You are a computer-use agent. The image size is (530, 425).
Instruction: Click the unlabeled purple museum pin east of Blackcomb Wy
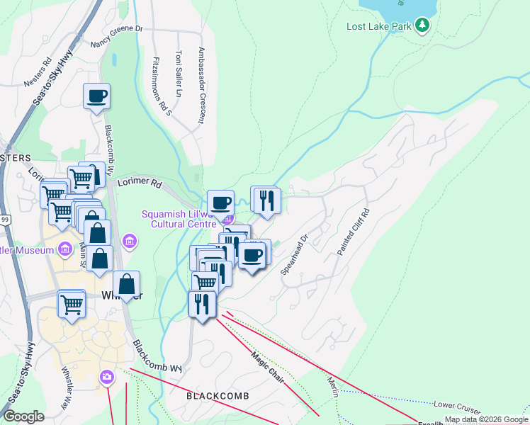tap(130, 242)
